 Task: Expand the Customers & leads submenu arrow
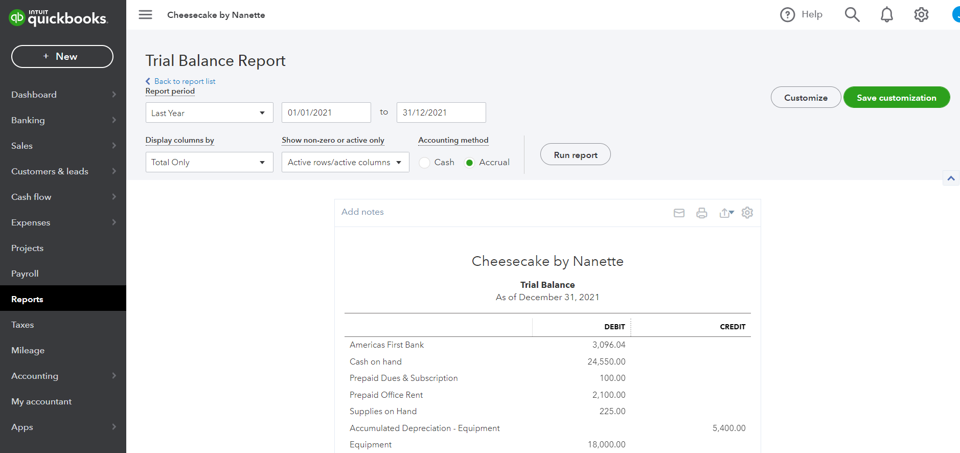tap(114, 171)
